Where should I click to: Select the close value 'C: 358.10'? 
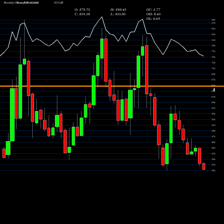82,14
